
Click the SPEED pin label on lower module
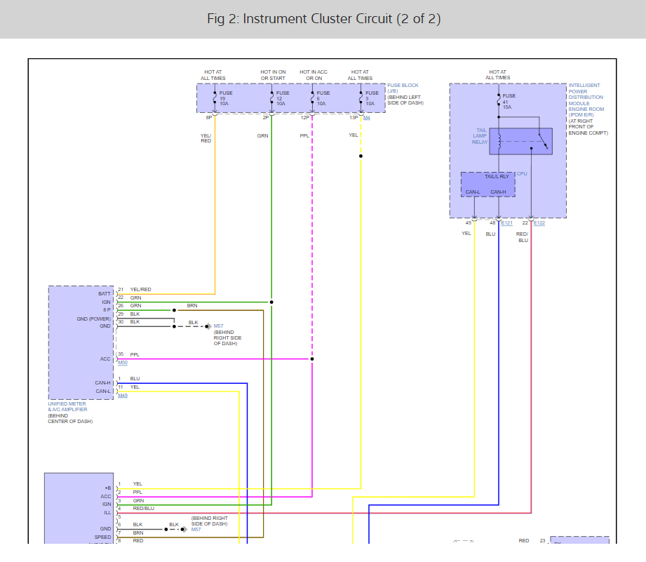102,537
